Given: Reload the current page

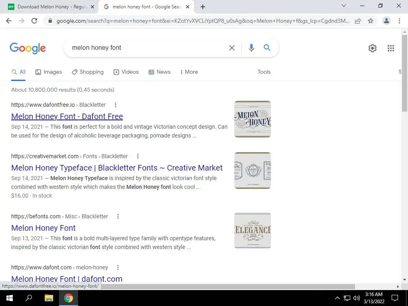Looking at the screenshot, I should [34, 21].
